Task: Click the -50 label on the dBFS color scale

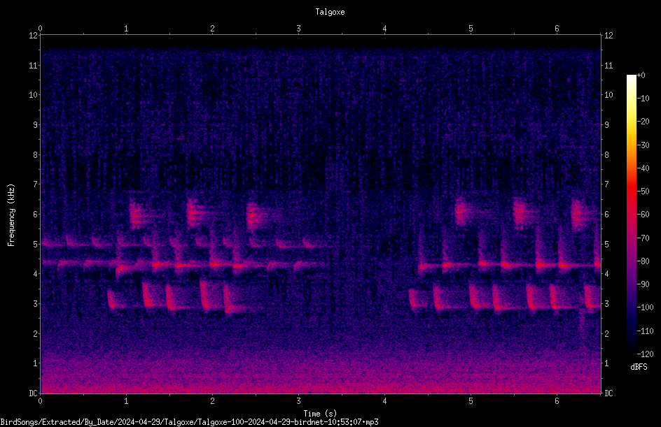Action: tap(643, 191)
